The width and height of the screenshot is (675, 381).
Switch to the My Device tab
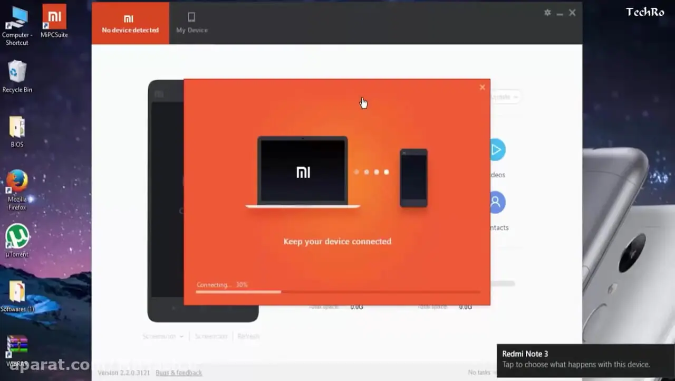(x=192, y=23)
